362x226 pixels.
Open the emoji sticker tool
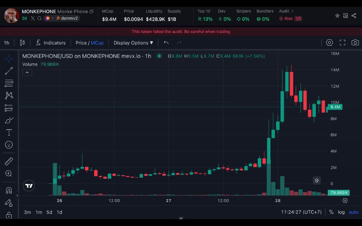[x=9, y=145]
